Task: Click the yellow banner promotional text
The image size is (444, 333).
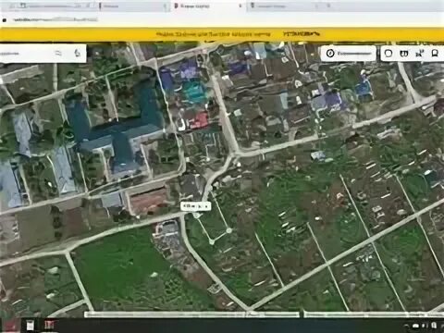Action: (x=213, y=34)
